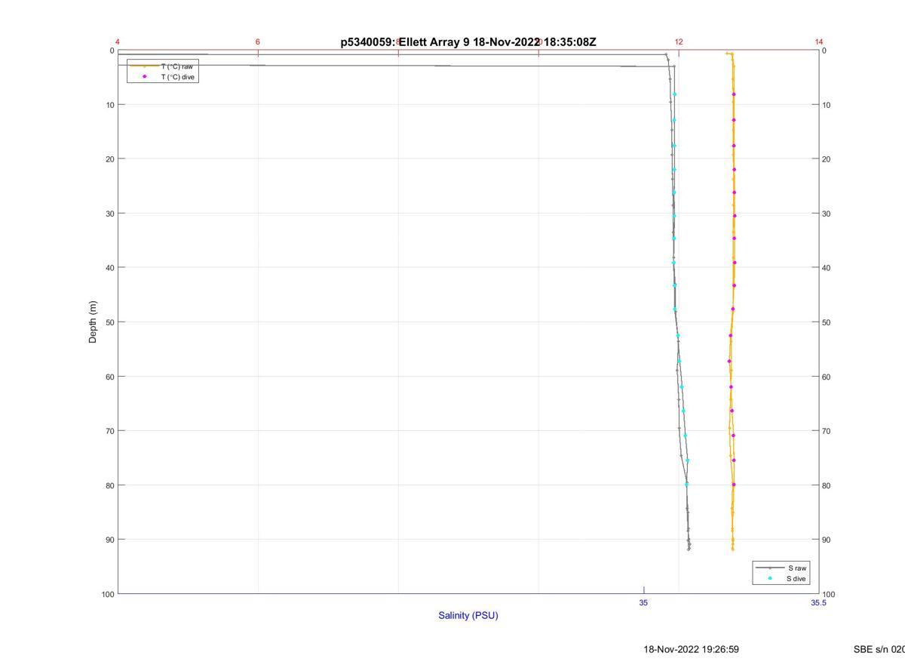The width and height of the screenshot is (905, 668).
Task: Click the 'Salinity (PSU)' x-axis label
Action: 468,615
